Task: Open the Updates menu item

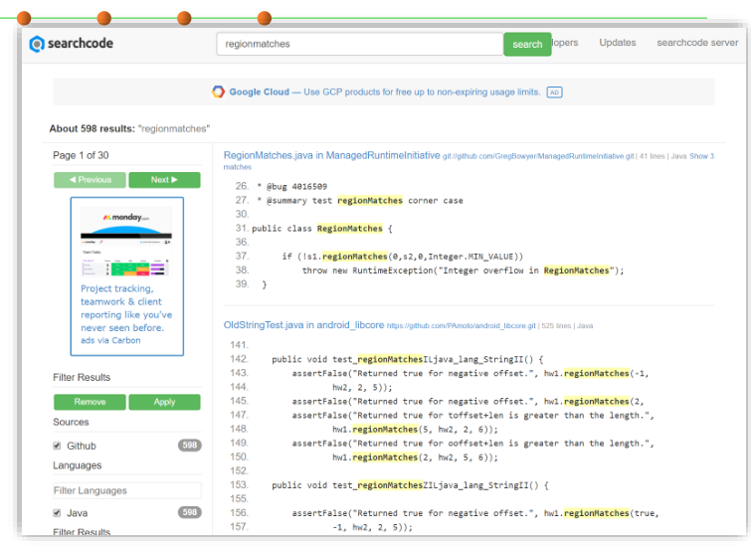Action: 617,43
